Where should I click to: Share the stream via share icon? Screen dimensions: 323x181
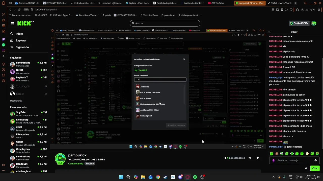[250, 158]
